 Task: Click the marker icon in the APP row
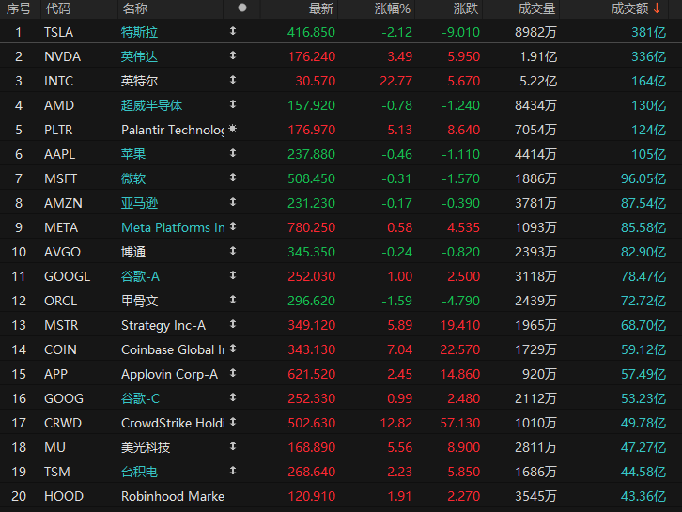click(233, 372)
